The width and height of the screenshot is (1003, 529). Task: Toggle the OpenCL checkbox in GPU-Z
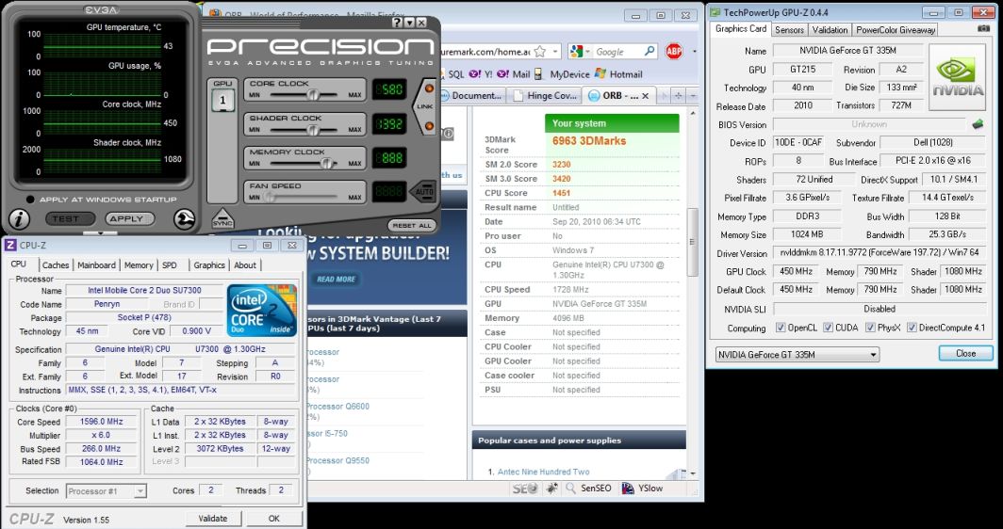pos(781,328)
